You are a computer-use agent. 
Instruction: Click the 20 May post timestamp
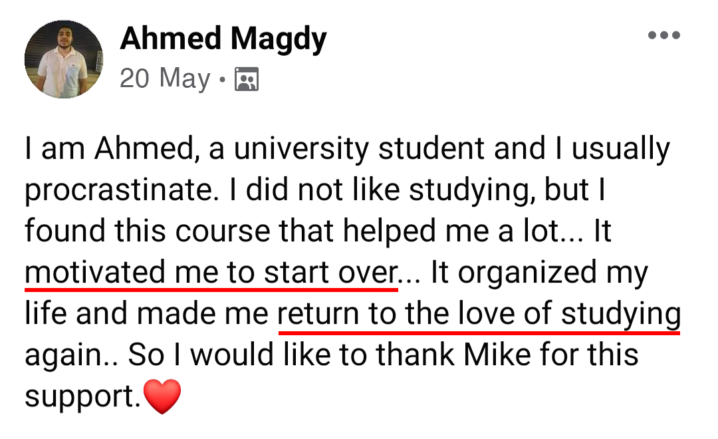(165, 79)
